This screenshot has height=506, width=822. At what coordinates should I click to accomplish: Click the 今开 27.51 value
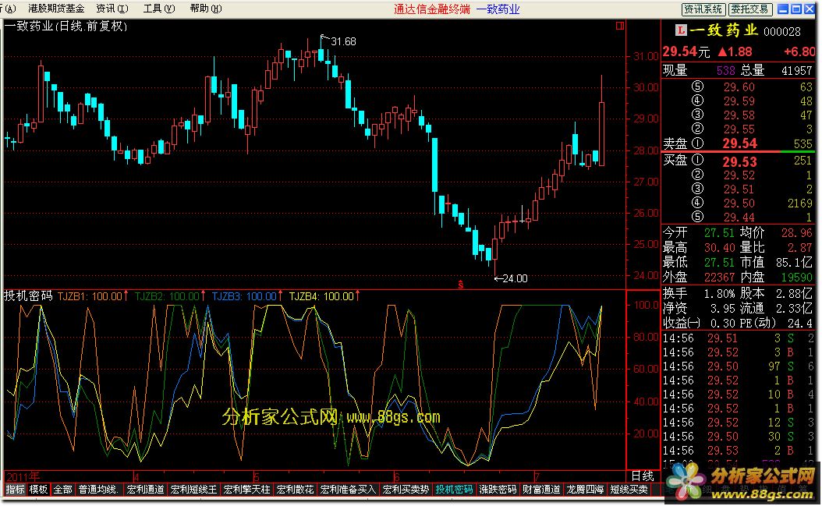(x=719, y=233)
